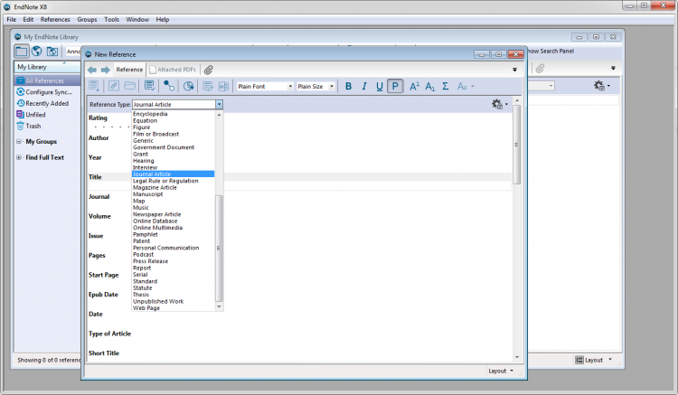Open the change case Aa button

tap(466, 86)
